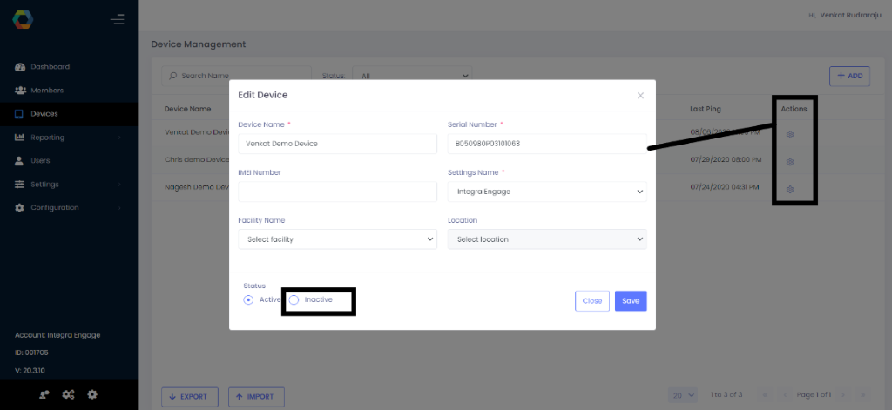The image size is (892, 410).
Task: Click the Dashboard icon in the sidebar
Action: 20,67
